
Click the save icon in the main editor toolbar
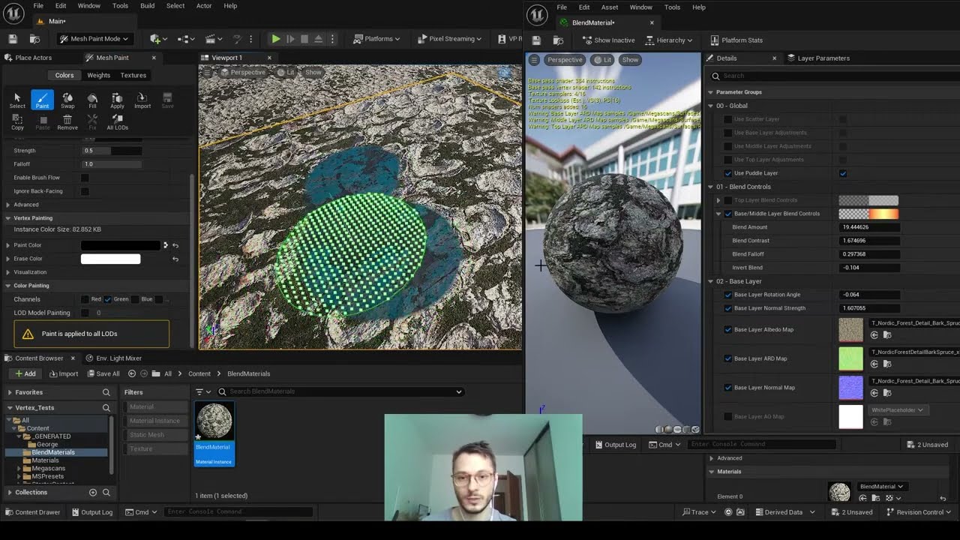[13, 39]
